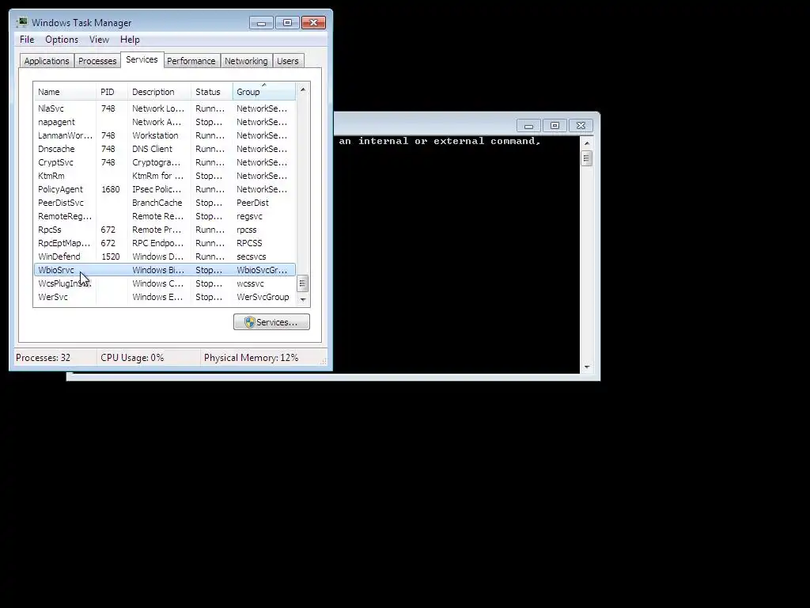Maximize the command prompt window

555,126
